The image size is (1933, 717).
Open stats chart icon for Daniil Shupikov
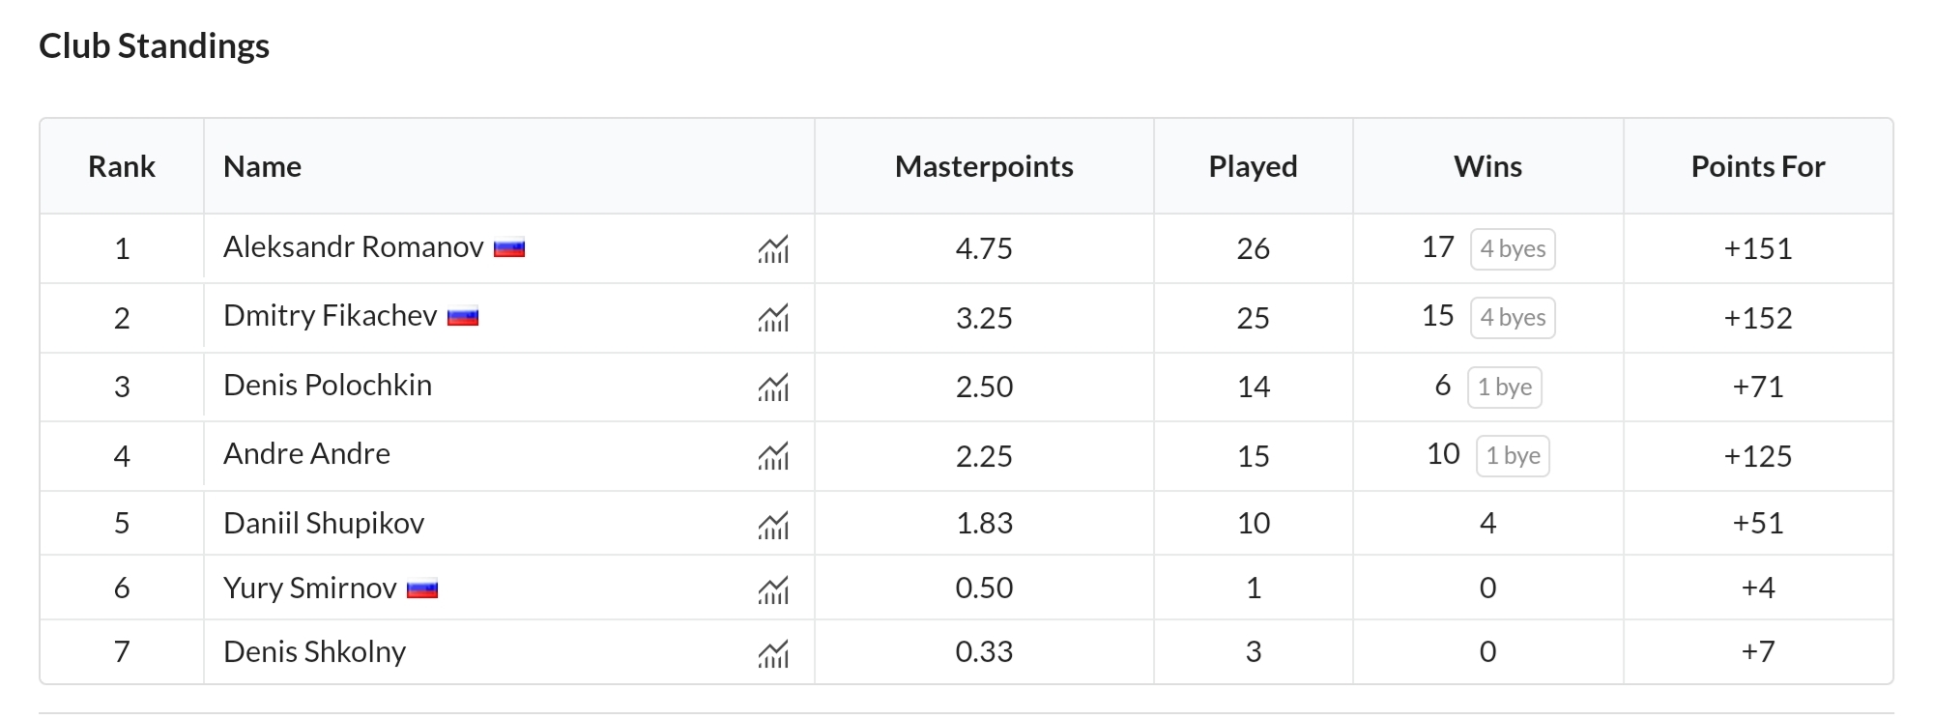tap(773, 525)
